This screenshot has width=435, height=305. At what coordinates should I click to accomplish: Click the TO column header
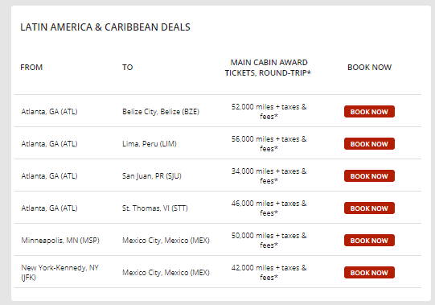(x=128, y=68)
